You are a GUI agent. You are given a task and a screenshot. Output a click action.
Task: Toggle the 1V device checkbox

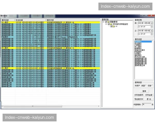click(x=111, y=26)
